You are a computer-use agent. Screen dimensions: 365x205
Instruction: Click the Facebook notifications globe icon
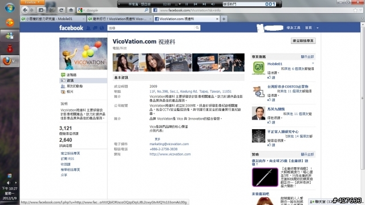point(102,28)
